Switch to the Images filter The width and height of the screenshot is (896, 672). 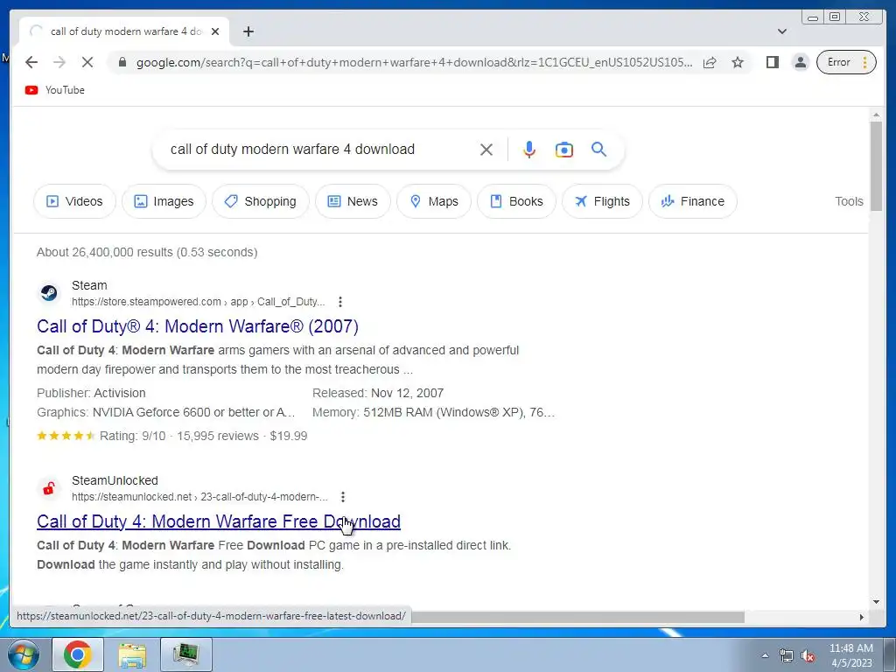pos(164,201)
